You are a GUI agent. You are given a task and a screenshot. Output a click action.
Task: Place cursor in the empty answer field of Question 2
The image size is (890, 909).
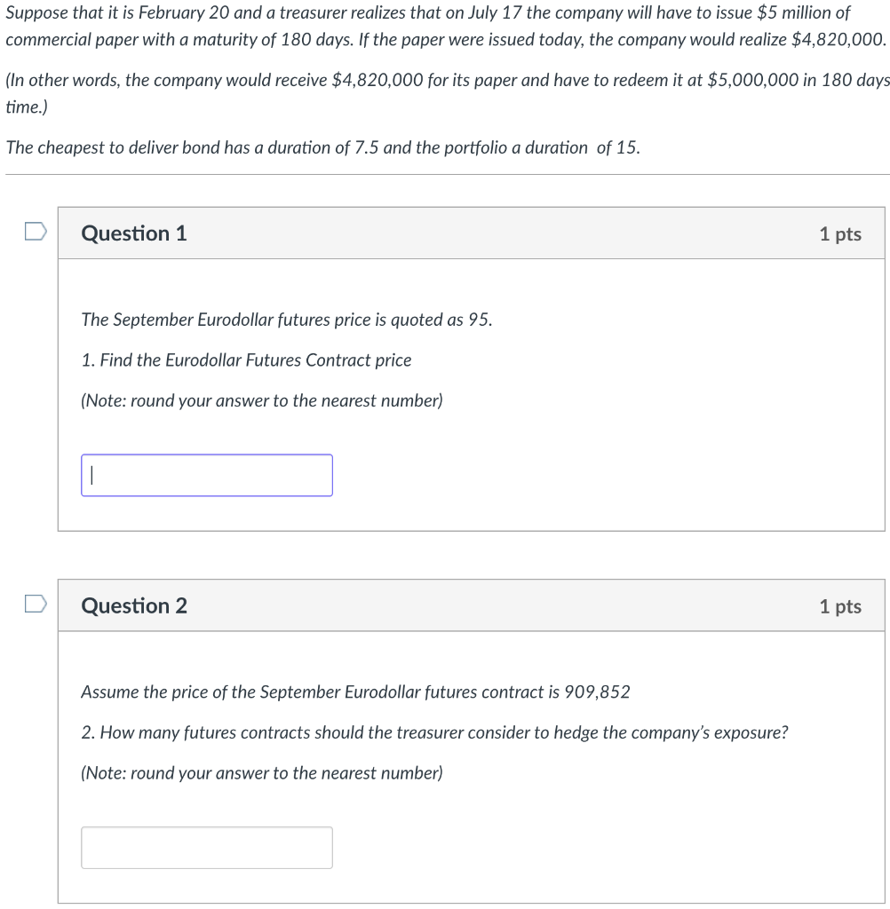click(x=207, y=847)
